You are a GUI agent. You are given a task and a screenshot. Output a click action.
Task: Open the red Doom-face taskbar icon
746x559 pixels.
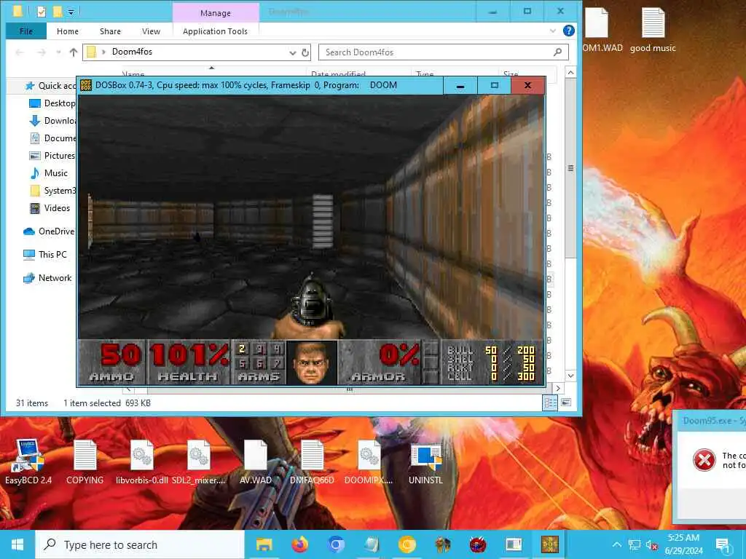478,544
